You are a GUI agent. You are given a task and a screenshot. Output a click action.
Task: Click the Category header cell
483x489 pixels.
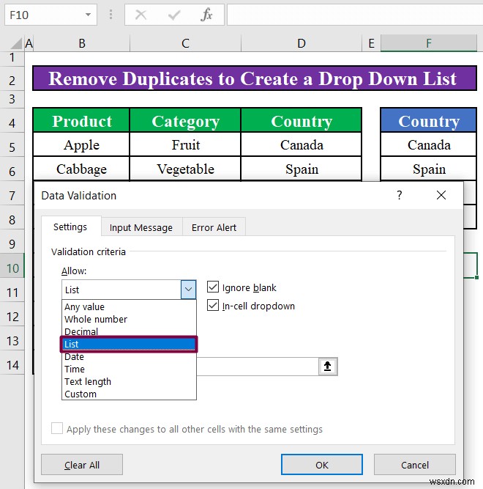[185, 121]
